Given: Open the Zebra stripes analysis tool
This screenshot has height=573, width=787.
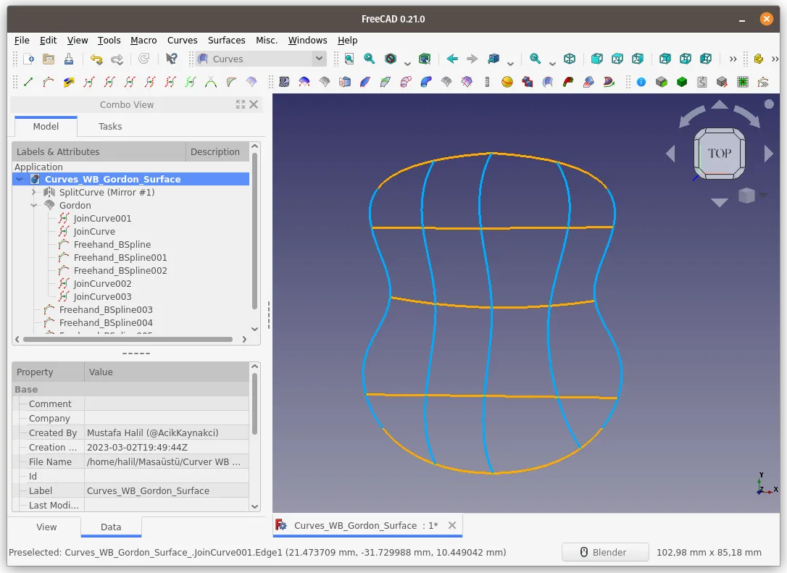Looking at the screenshot, I should point(284,82).
